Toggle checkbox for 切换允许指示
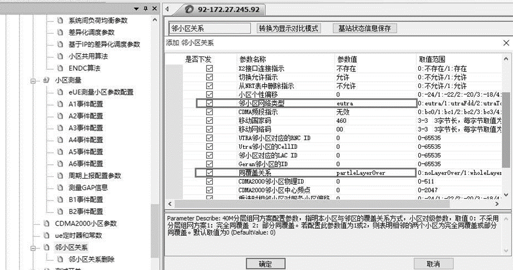513x270 pixels. coord(209,77)
